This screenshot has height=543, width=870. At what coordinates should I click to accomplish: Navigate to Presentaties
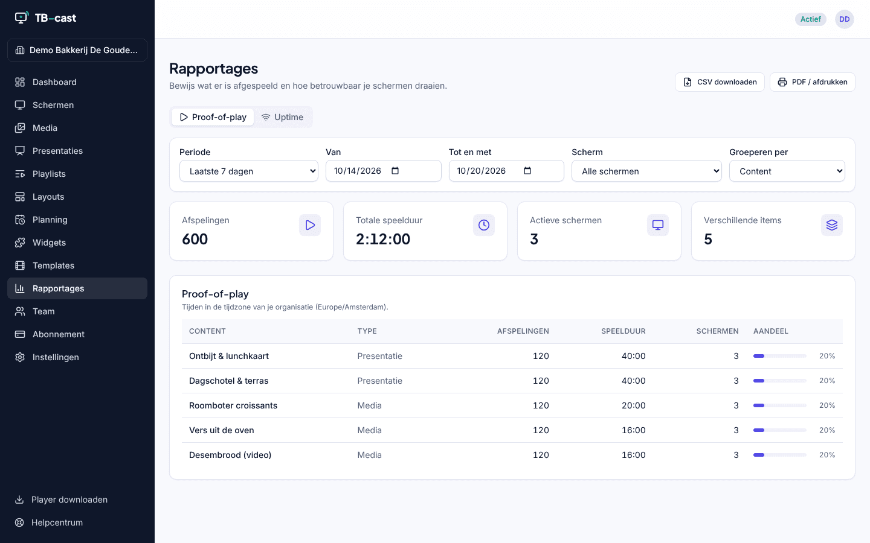point(77,151)
